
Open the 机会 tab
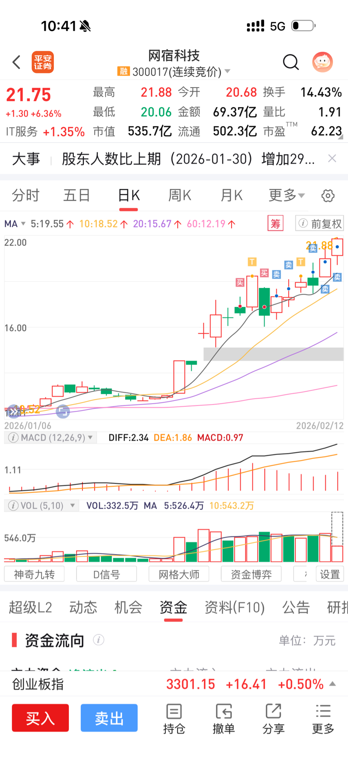(128, 607)
